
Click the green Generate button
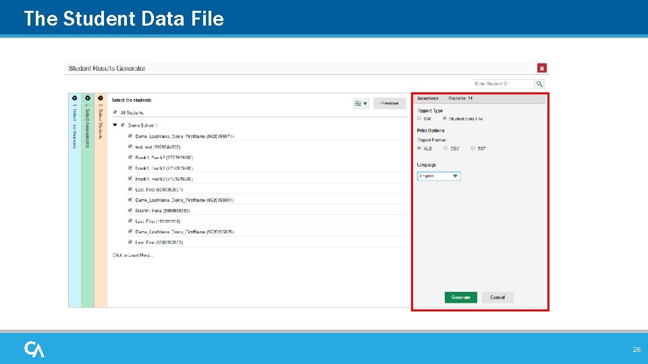pyautogui.click(x=461, y=297)
